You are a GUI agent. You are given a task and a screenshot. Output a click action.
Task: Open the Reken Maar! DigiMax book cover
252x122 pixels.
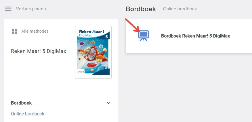(x=93, y=52)
